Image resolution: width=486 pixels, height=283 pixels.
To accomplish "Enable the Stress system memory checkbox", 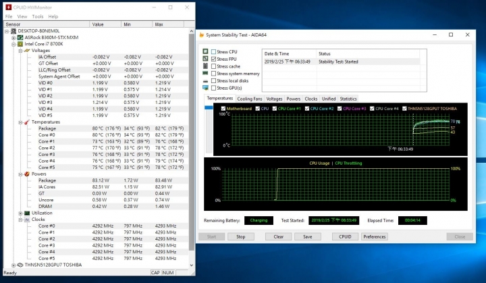I will (x=213, y=73).
